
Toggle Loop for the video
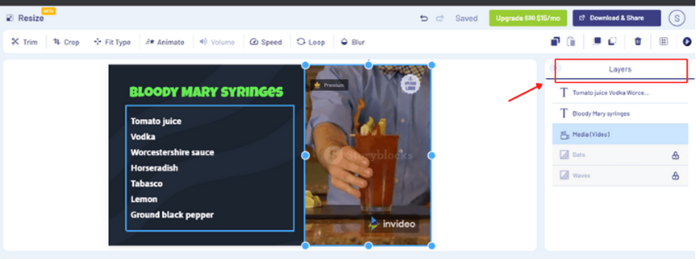[x=311, y=42]
